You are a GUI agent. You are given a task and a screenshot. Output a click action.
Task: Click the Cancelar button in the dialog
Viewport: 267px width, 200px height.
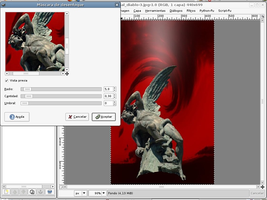pyautogui.click(x=77, y=117)
